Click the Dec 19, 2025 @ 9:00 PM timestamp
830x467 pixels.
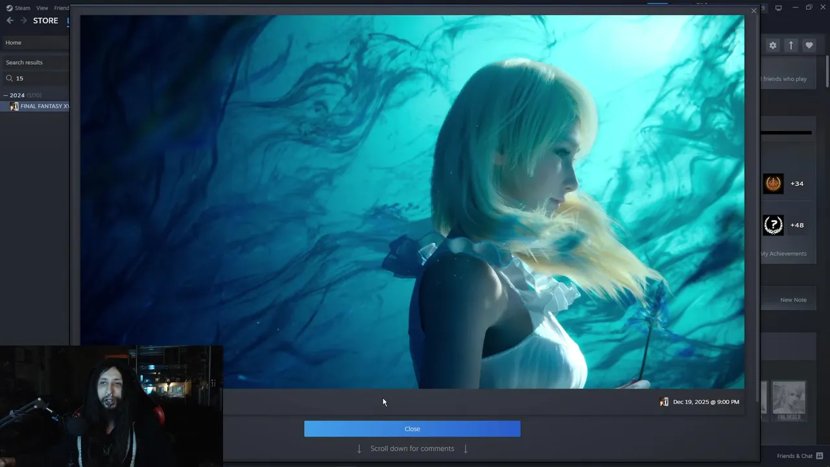[705, 402]
